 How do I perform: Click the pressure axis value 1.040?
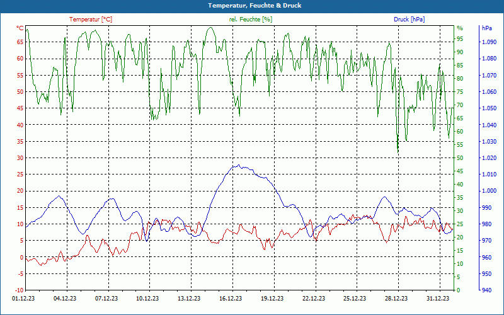click(x=490, y=125)
